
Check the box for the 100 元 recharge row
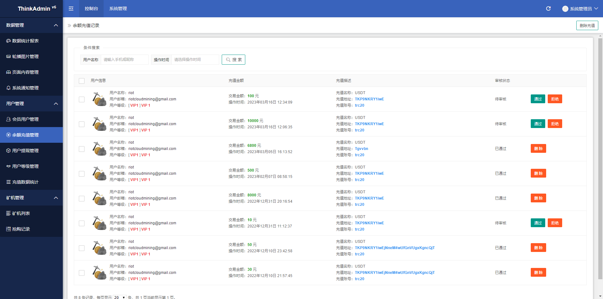[x=82, y=99]
